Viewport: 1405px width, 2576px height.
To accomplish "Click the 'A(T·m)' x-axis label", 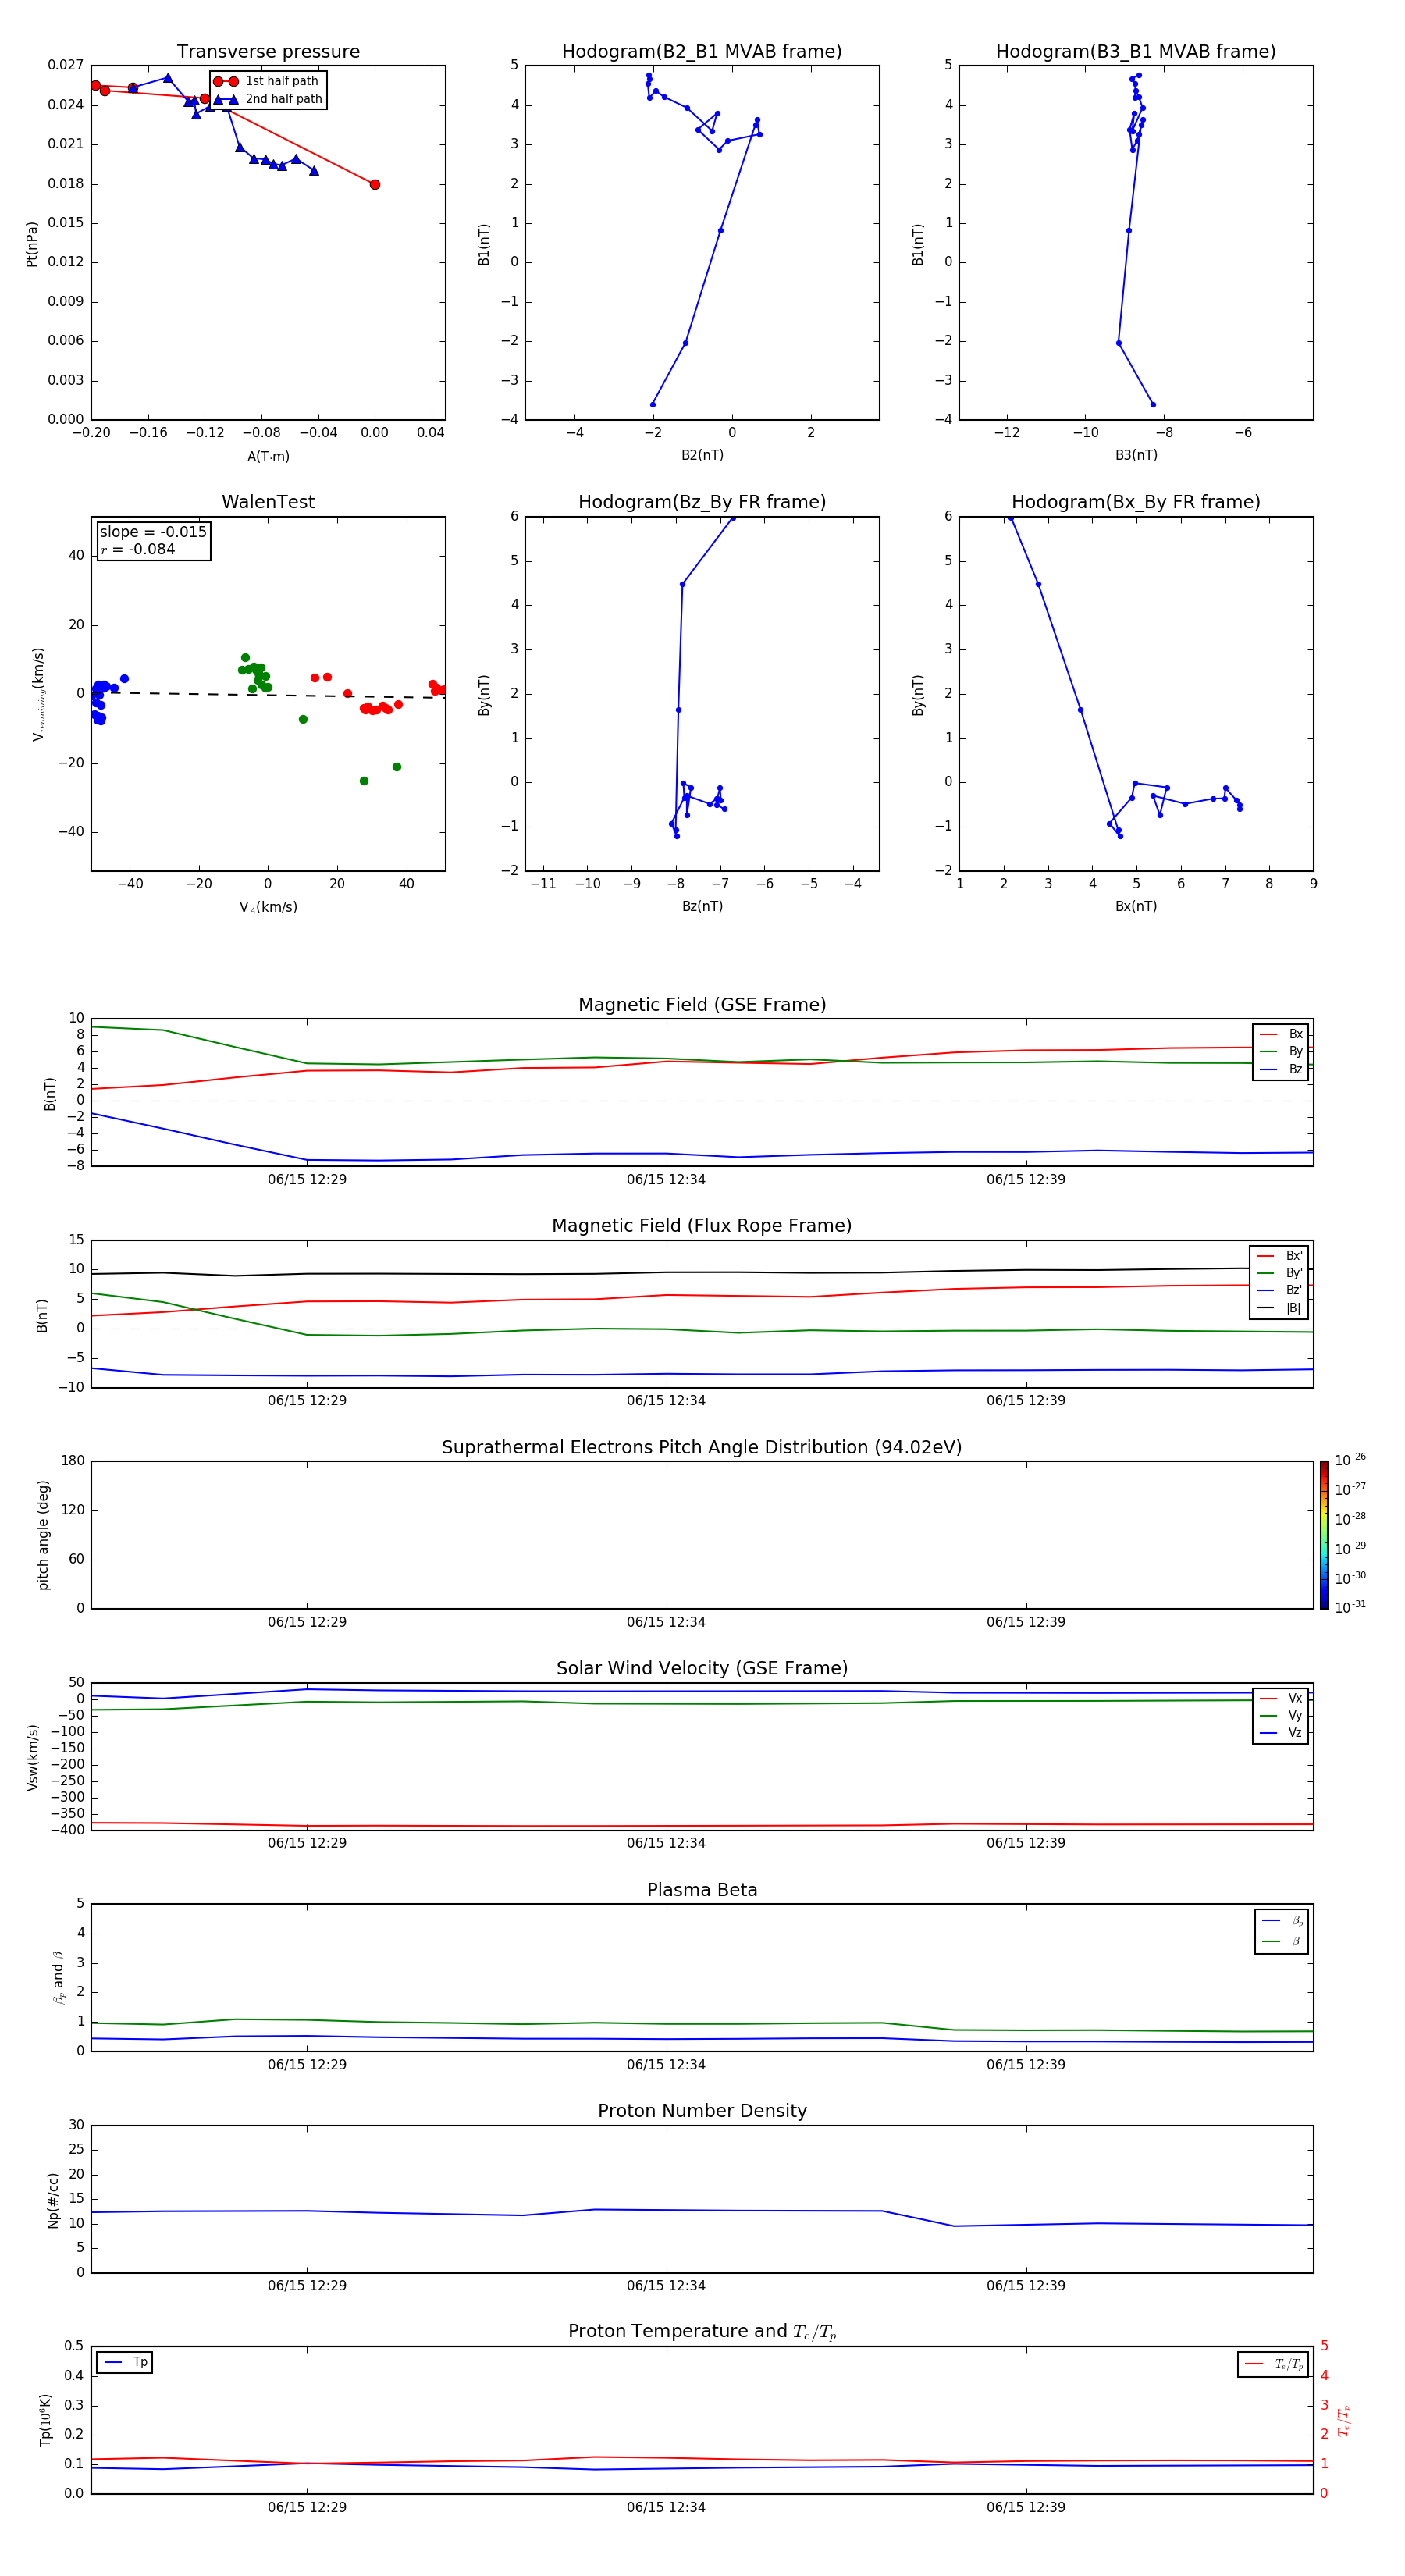I will (268, 457).
